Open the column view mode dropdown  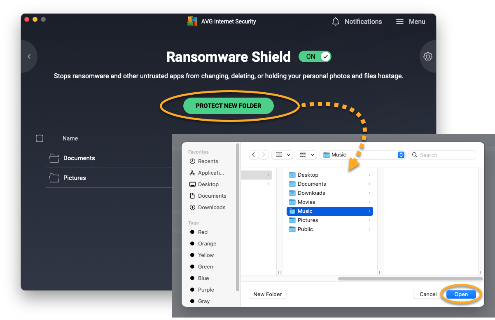(x=283, y=155)
